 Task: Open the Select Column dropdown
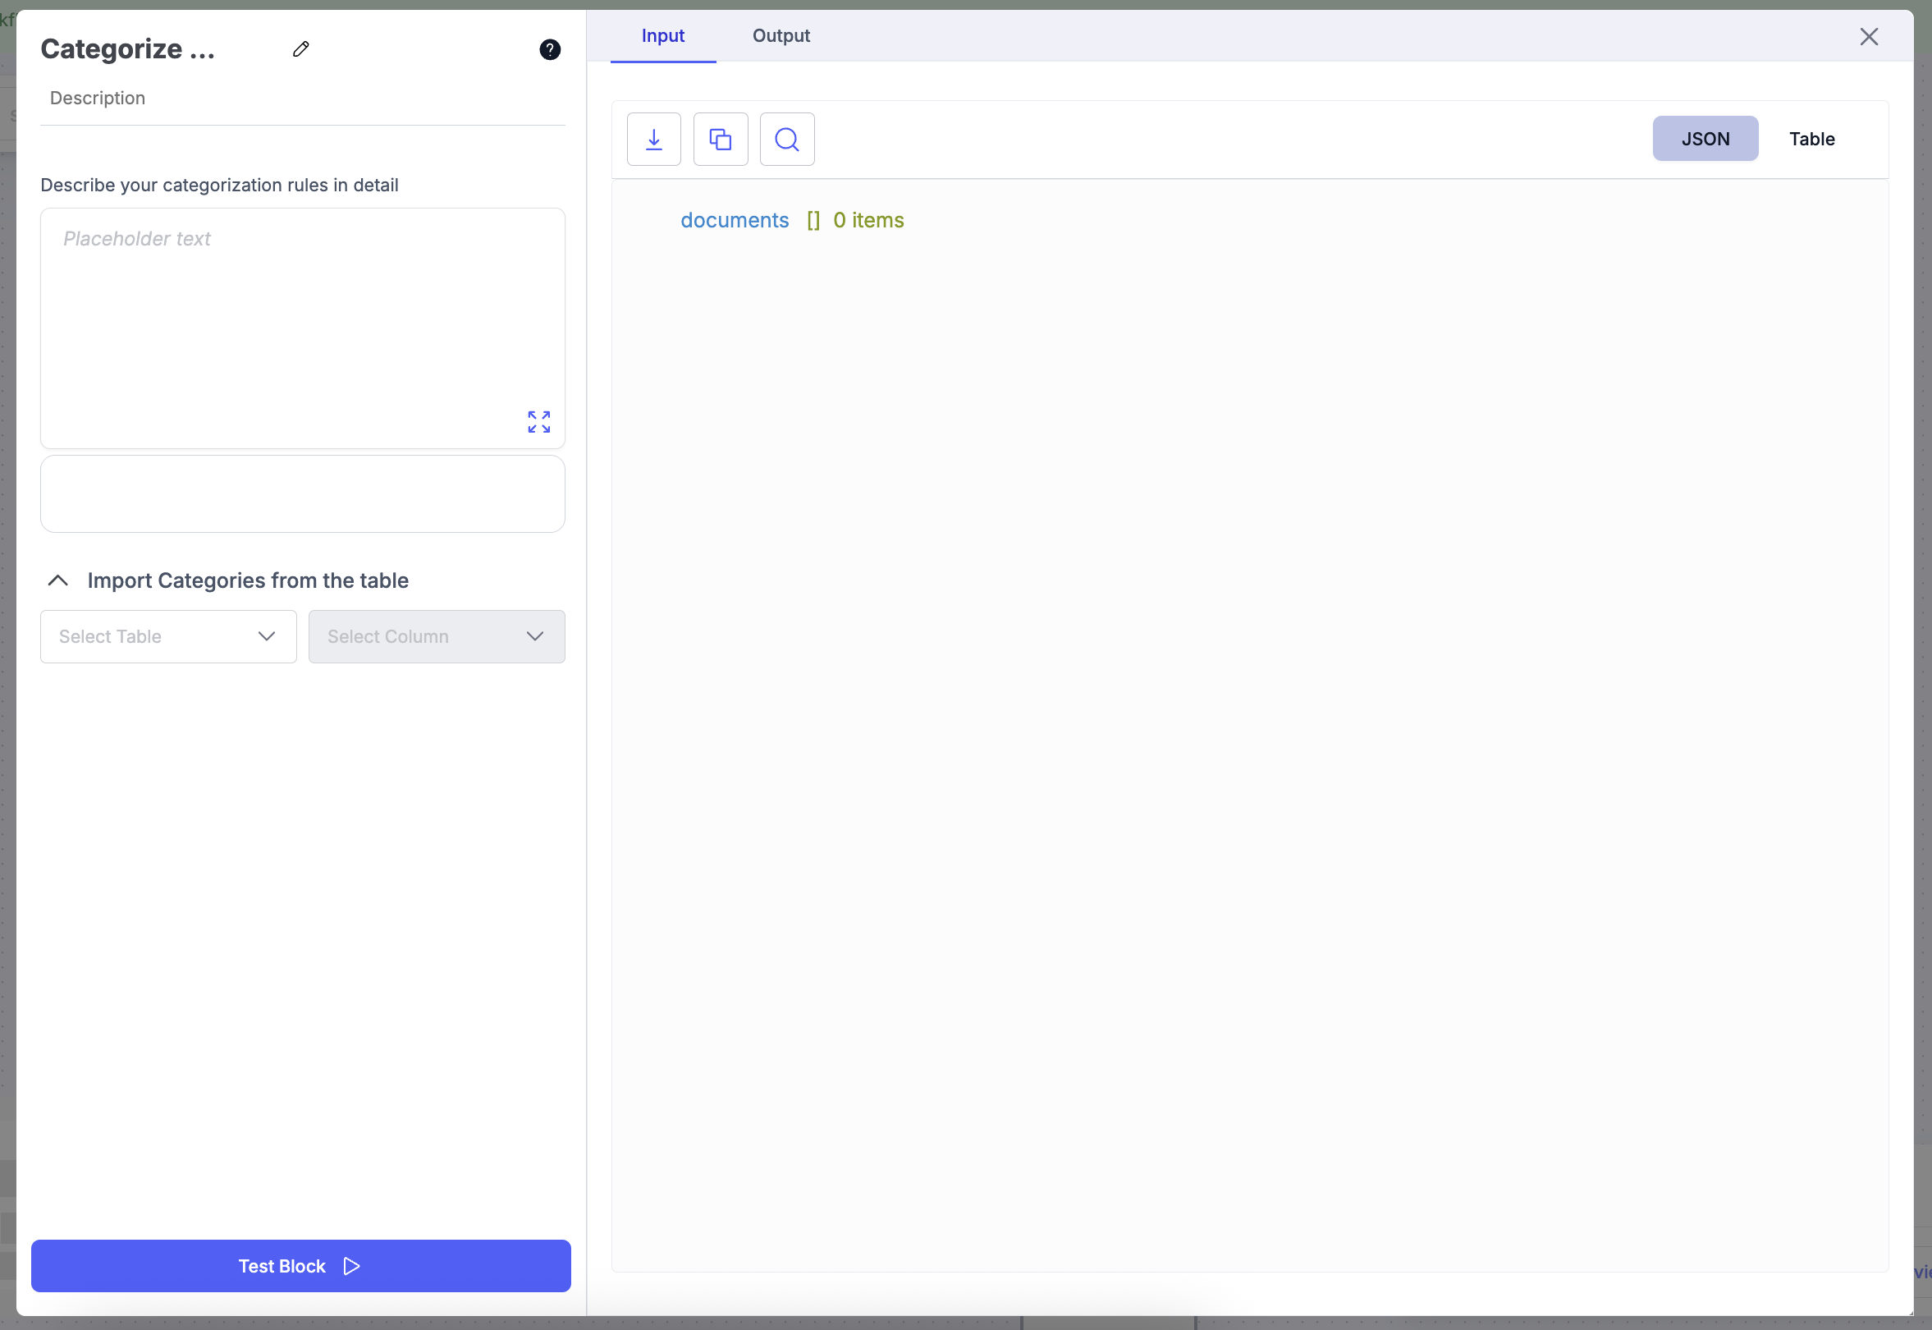[x=437, y=636]
